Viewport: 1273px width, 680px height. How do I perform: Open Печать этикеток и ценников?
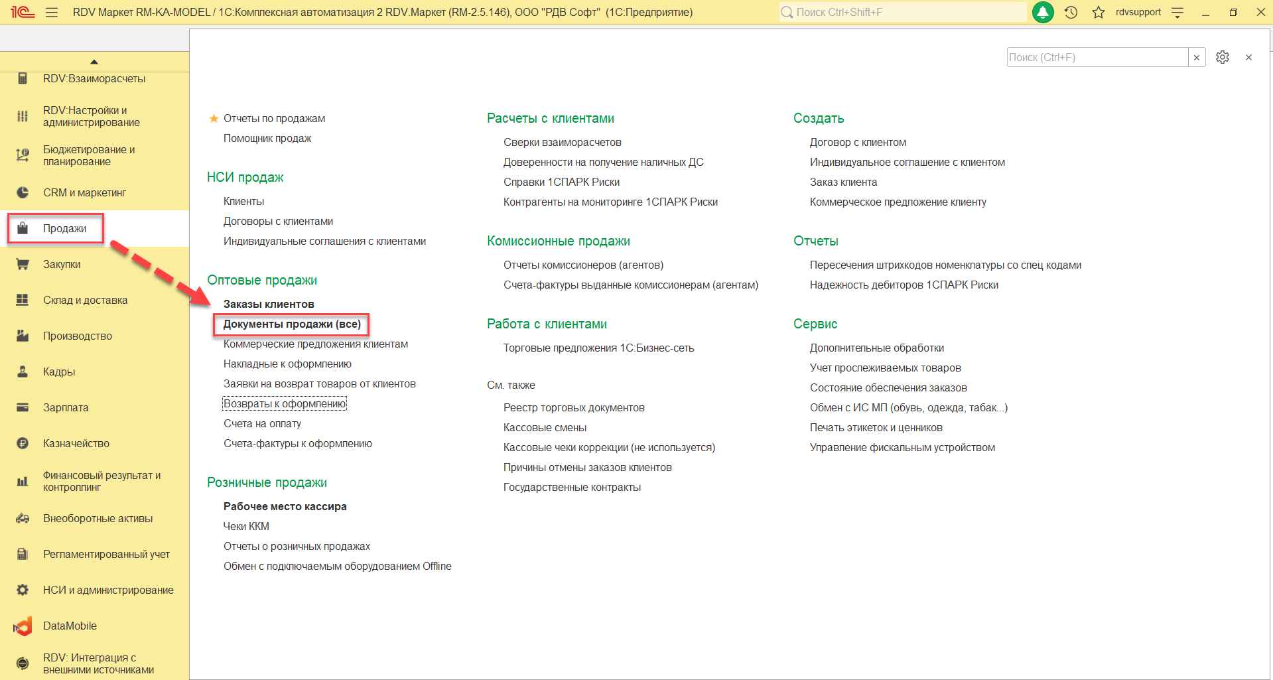(876, 427)
